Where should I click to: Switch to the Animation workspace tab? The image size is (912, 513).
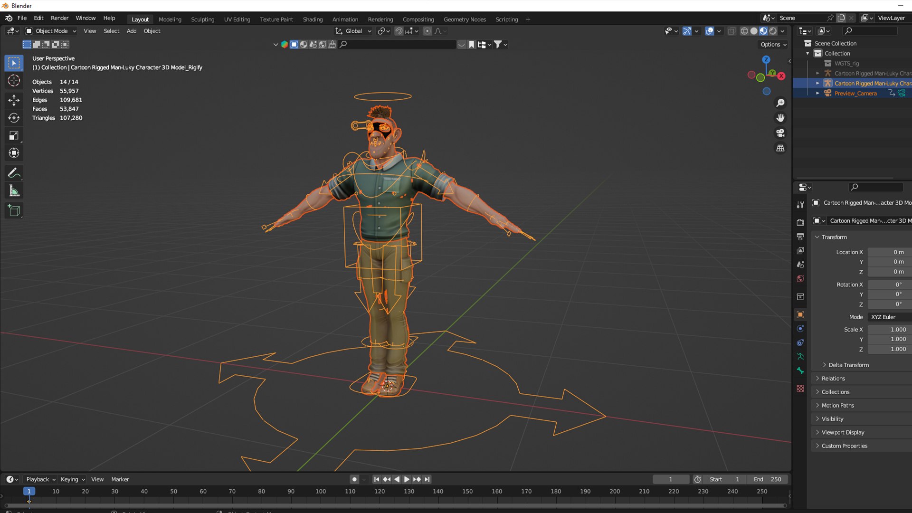point(345,19)
